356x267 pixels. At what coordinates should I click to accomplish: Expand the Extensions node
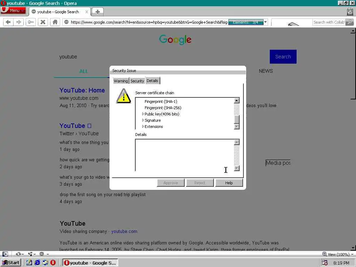tap(143, 127)
